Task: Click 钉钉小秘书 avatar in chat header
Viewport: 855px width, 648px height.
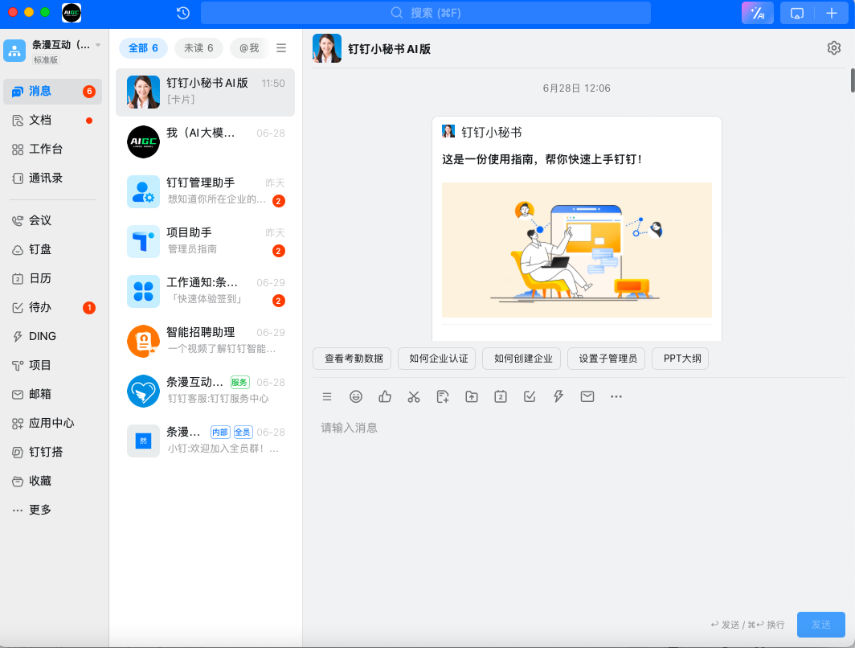Action: click(x=327, y=48)
